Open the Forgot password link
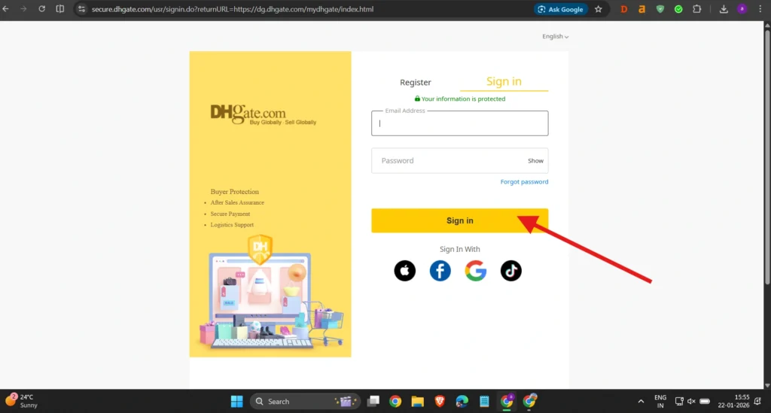Image resolution: width=771 pixels, height=413 pixels. pyautogui.click(x=524, y=182)
